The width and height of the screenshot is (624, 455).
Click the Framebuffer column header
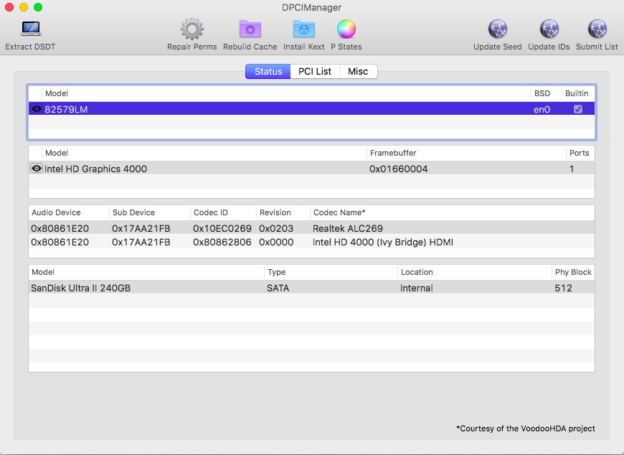393,153
